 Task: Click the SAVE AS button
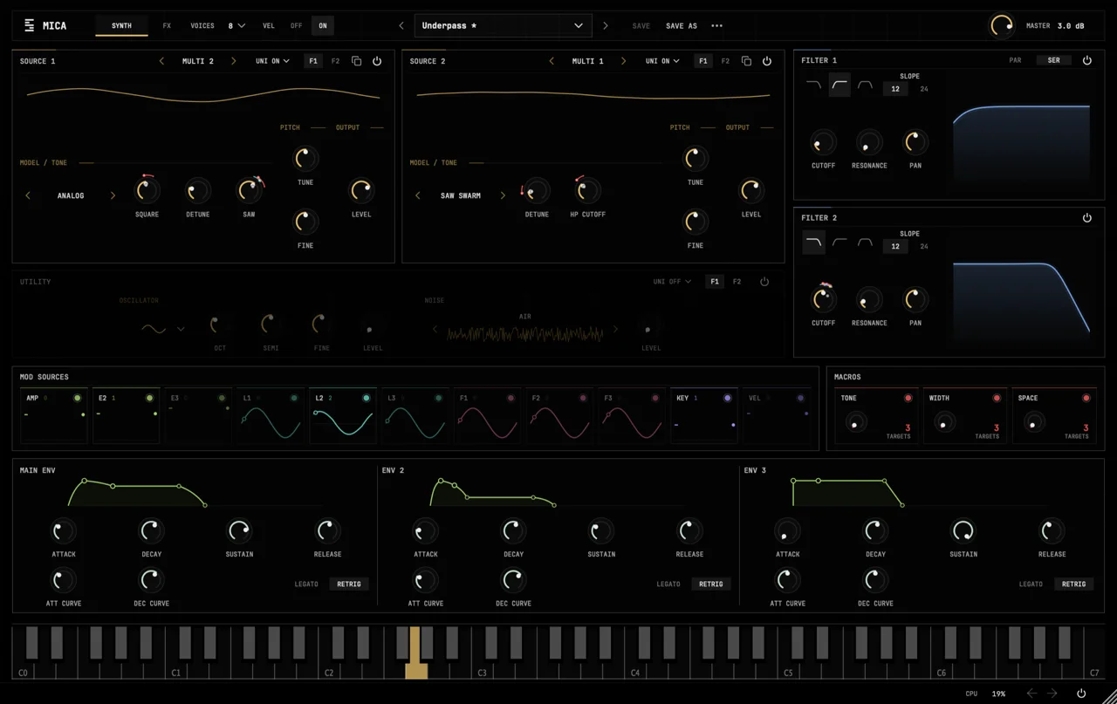[x=682, y=26]
